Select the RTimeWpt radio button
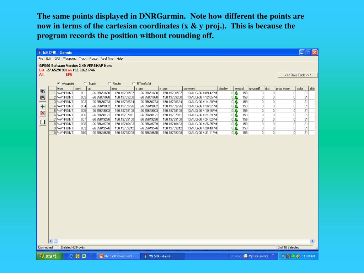 134,84
